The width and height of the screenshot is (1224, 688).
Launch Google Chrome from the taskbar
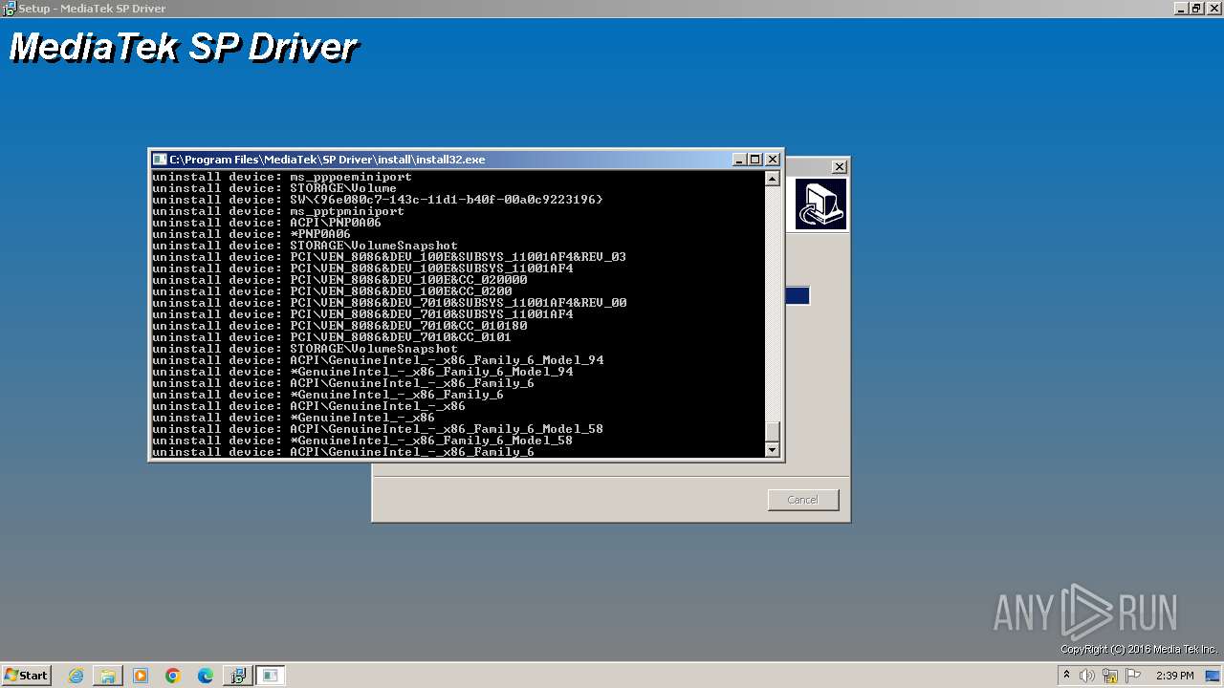173,676
